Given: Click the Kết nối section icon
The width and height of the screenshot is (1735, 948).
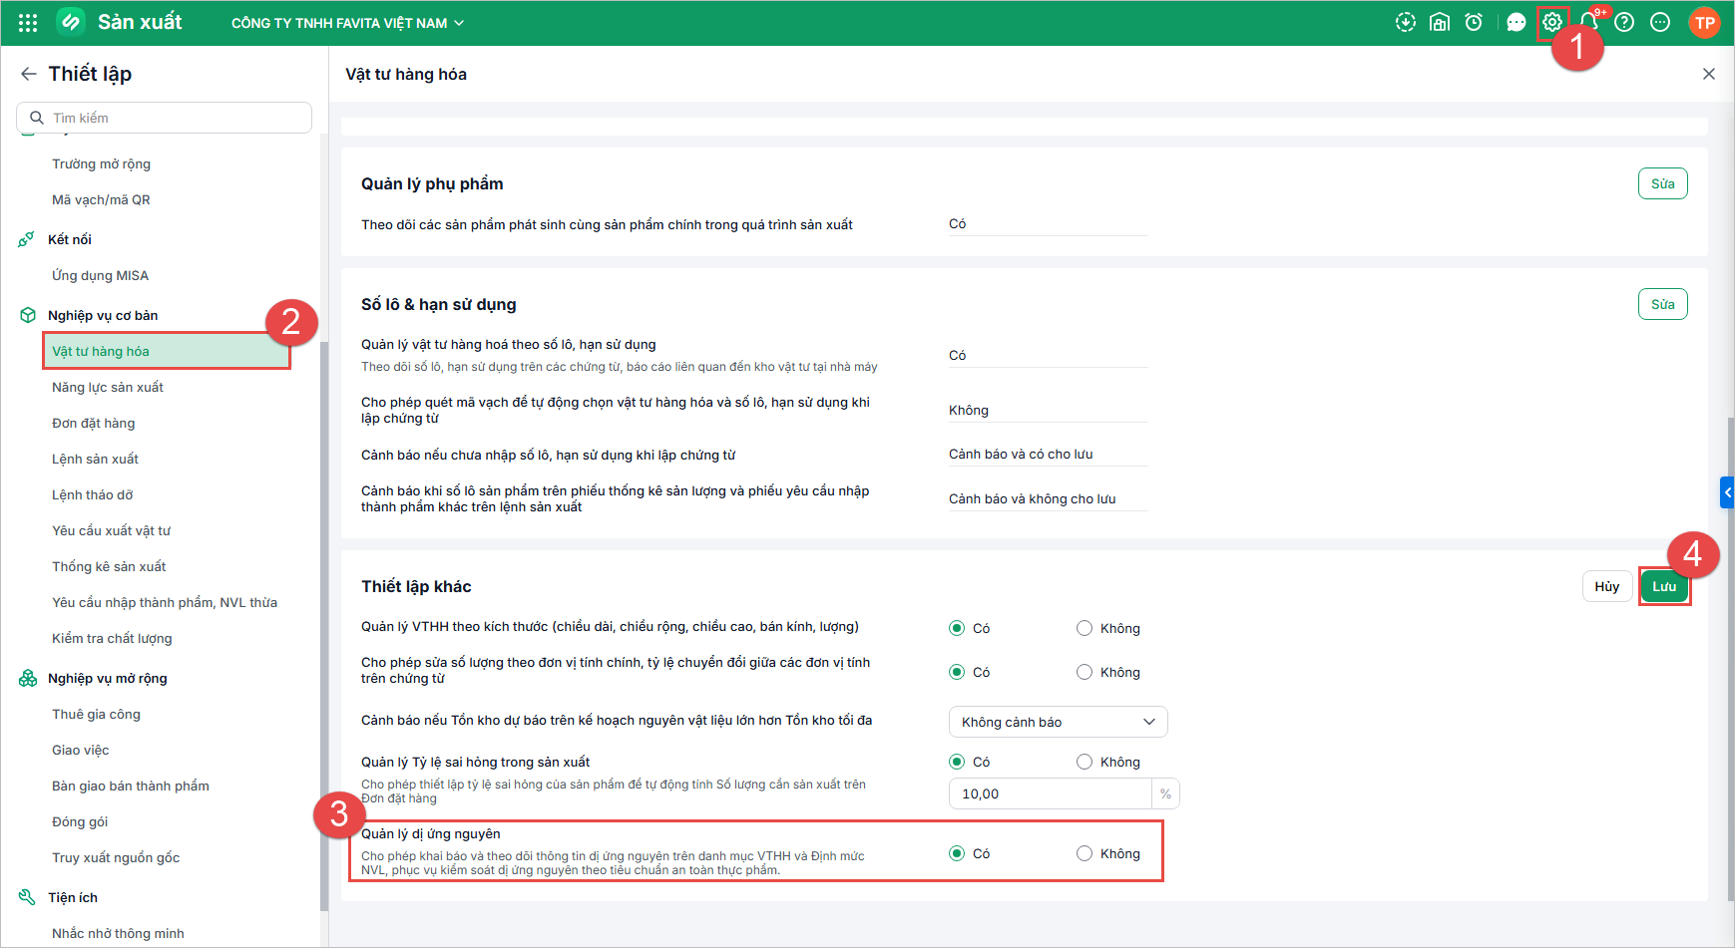Looking at the screenshot, I should tap(27, 239).
